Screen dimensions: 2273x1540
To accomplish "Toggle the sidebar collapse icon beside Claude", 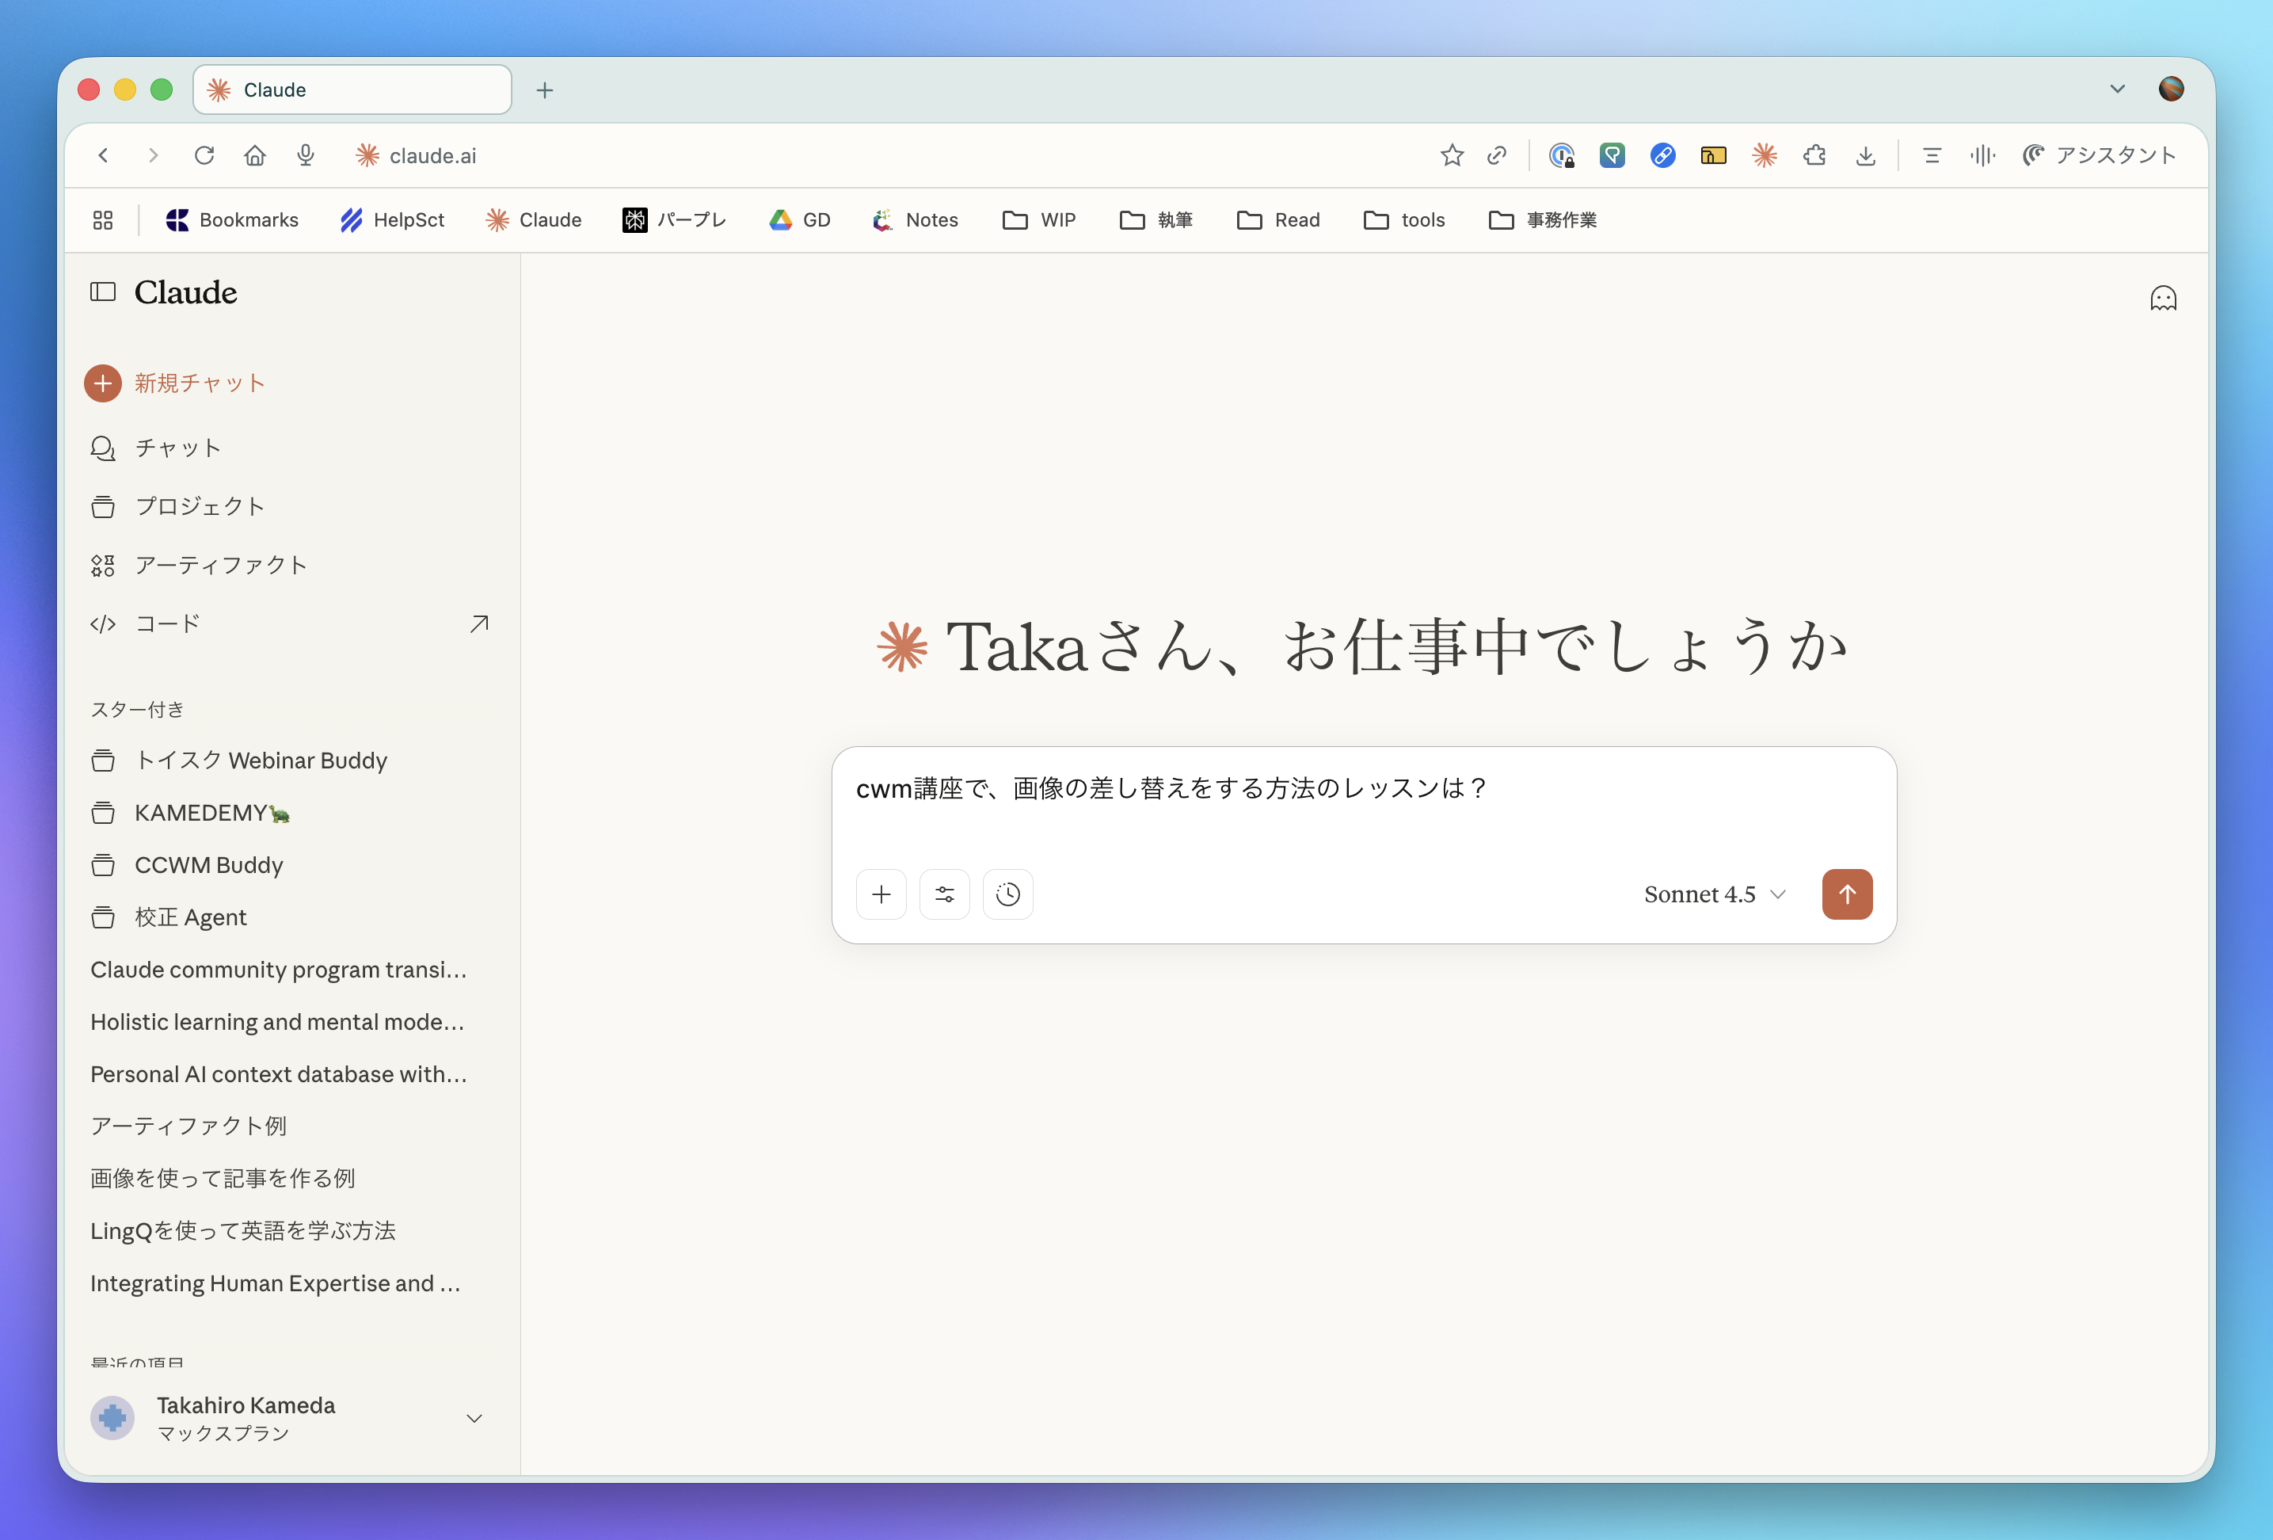I will pyautogui.click(x=103, y=292).
